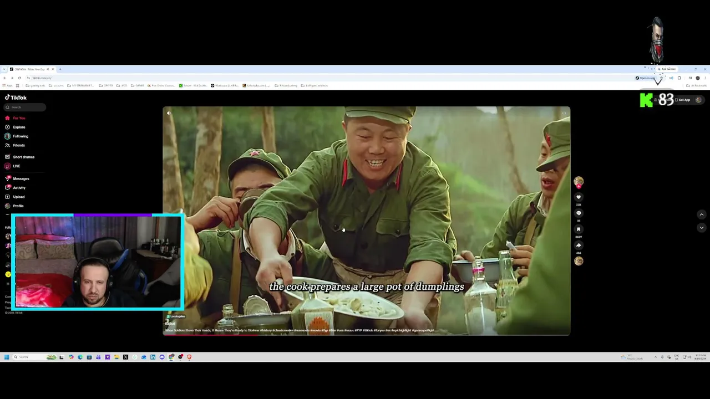Go to the next video
Image resolution: width=710 pixels, height=399 pixels.
(x=701, y=228)
